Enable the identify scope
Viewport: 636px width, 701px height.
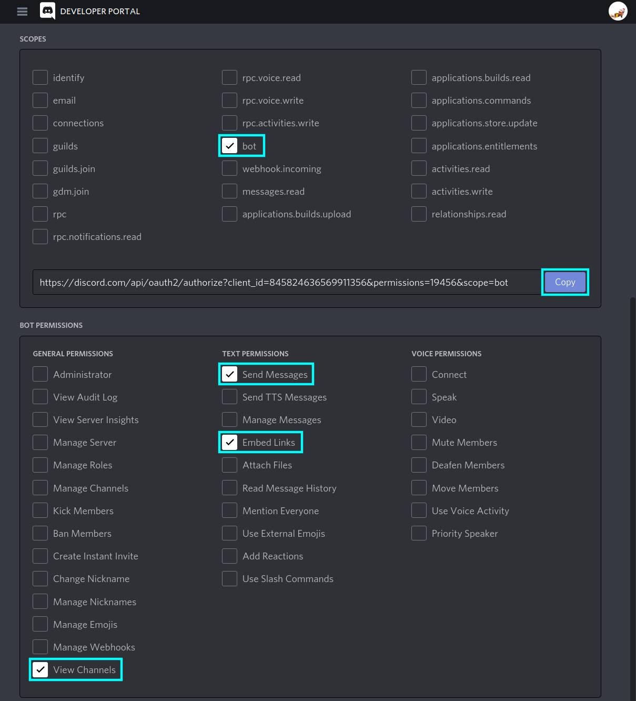click(x=40, y=77)
